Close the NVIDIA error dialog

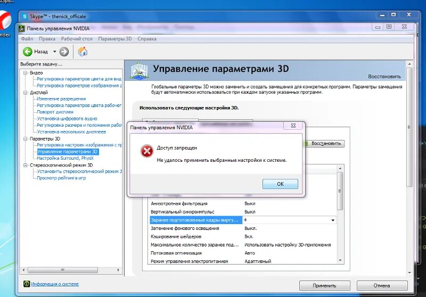tap(293, 126)
